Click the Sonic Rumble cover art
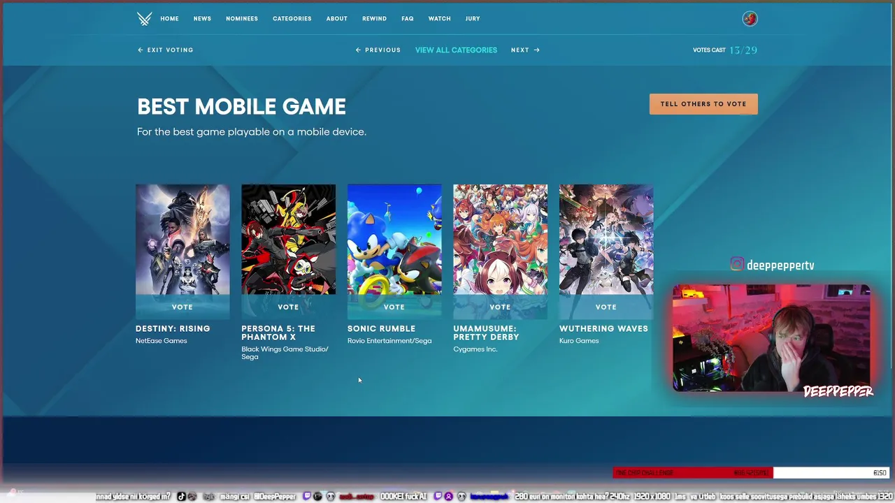The width and height of the screenshot is (895, 503). click(394, 240)
